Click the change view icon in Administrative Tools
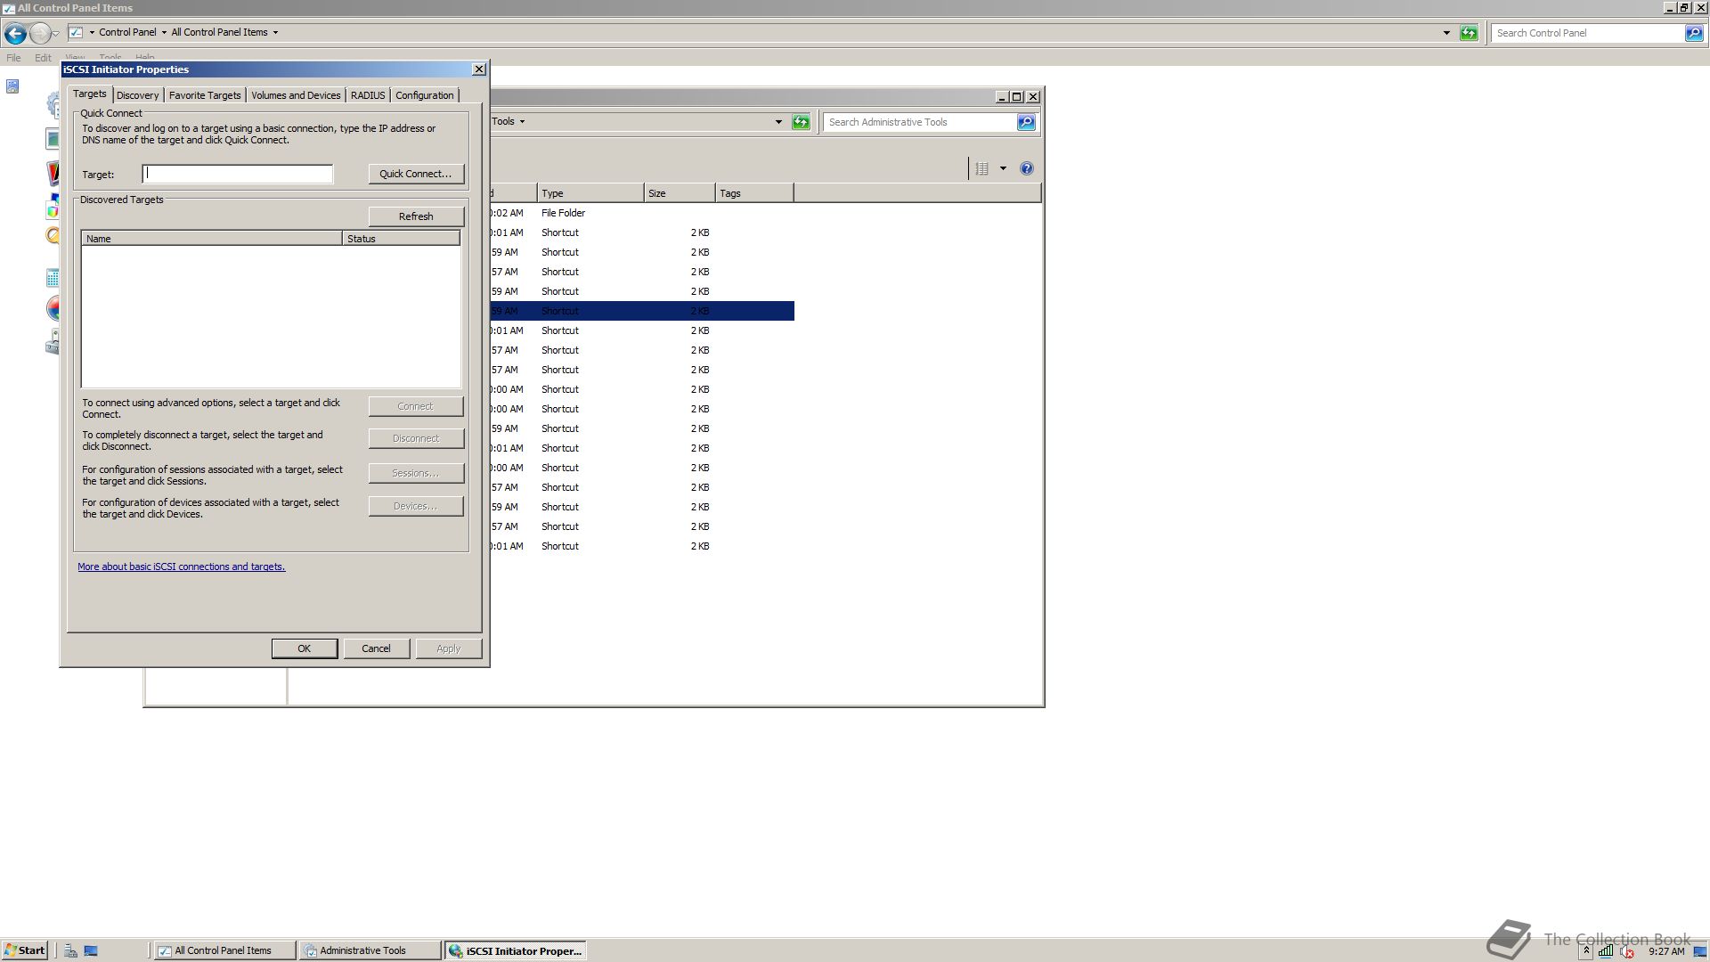The width and height of the screenshot is (1710, 962). point(981,168)
